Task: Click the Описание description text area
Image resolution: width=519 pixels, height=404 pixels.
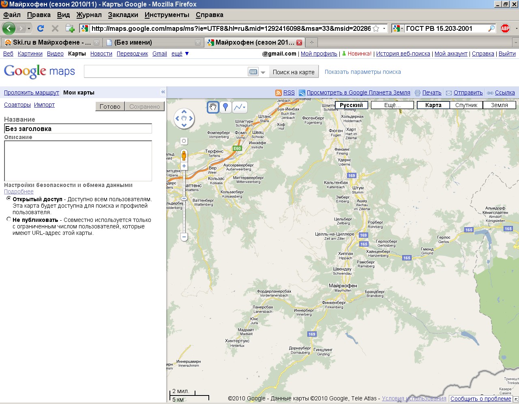Action: pos(78,161)
